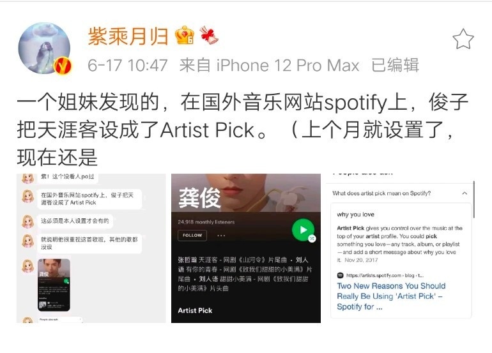This screenshot has width=492, height=353.
Task: Click the artists.spotify.com site favicon
Action: [x=340, y=276]
